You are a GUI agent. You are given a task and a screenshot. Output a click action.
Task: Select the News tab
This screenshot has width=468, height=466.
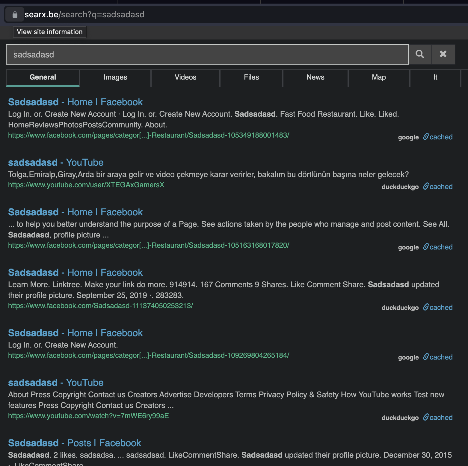(x=315, y=77)
